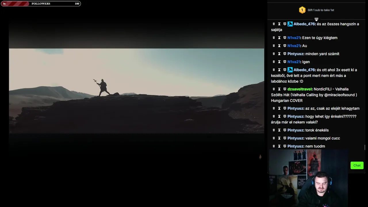Click Albedo_476's hammer badge on "összes hangszín" message
The height and width of the screenshot is (207, 368).
tap(290, 24)
